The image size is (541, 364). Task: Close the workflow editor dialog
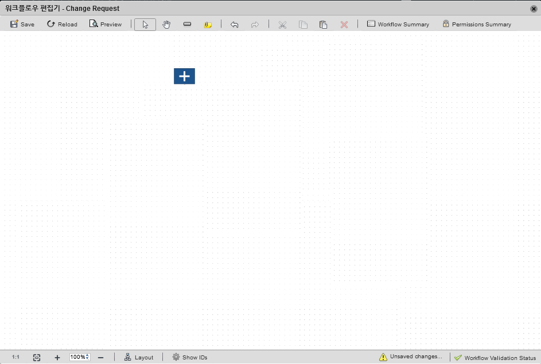(534, 9)
